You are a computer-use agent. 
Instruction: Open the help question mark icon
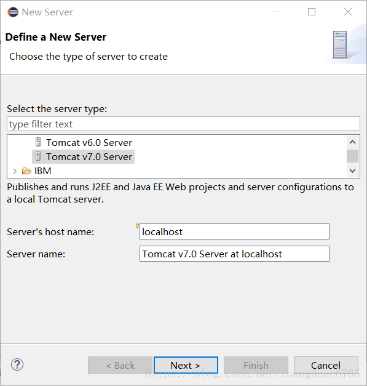[x=17, y=364]
